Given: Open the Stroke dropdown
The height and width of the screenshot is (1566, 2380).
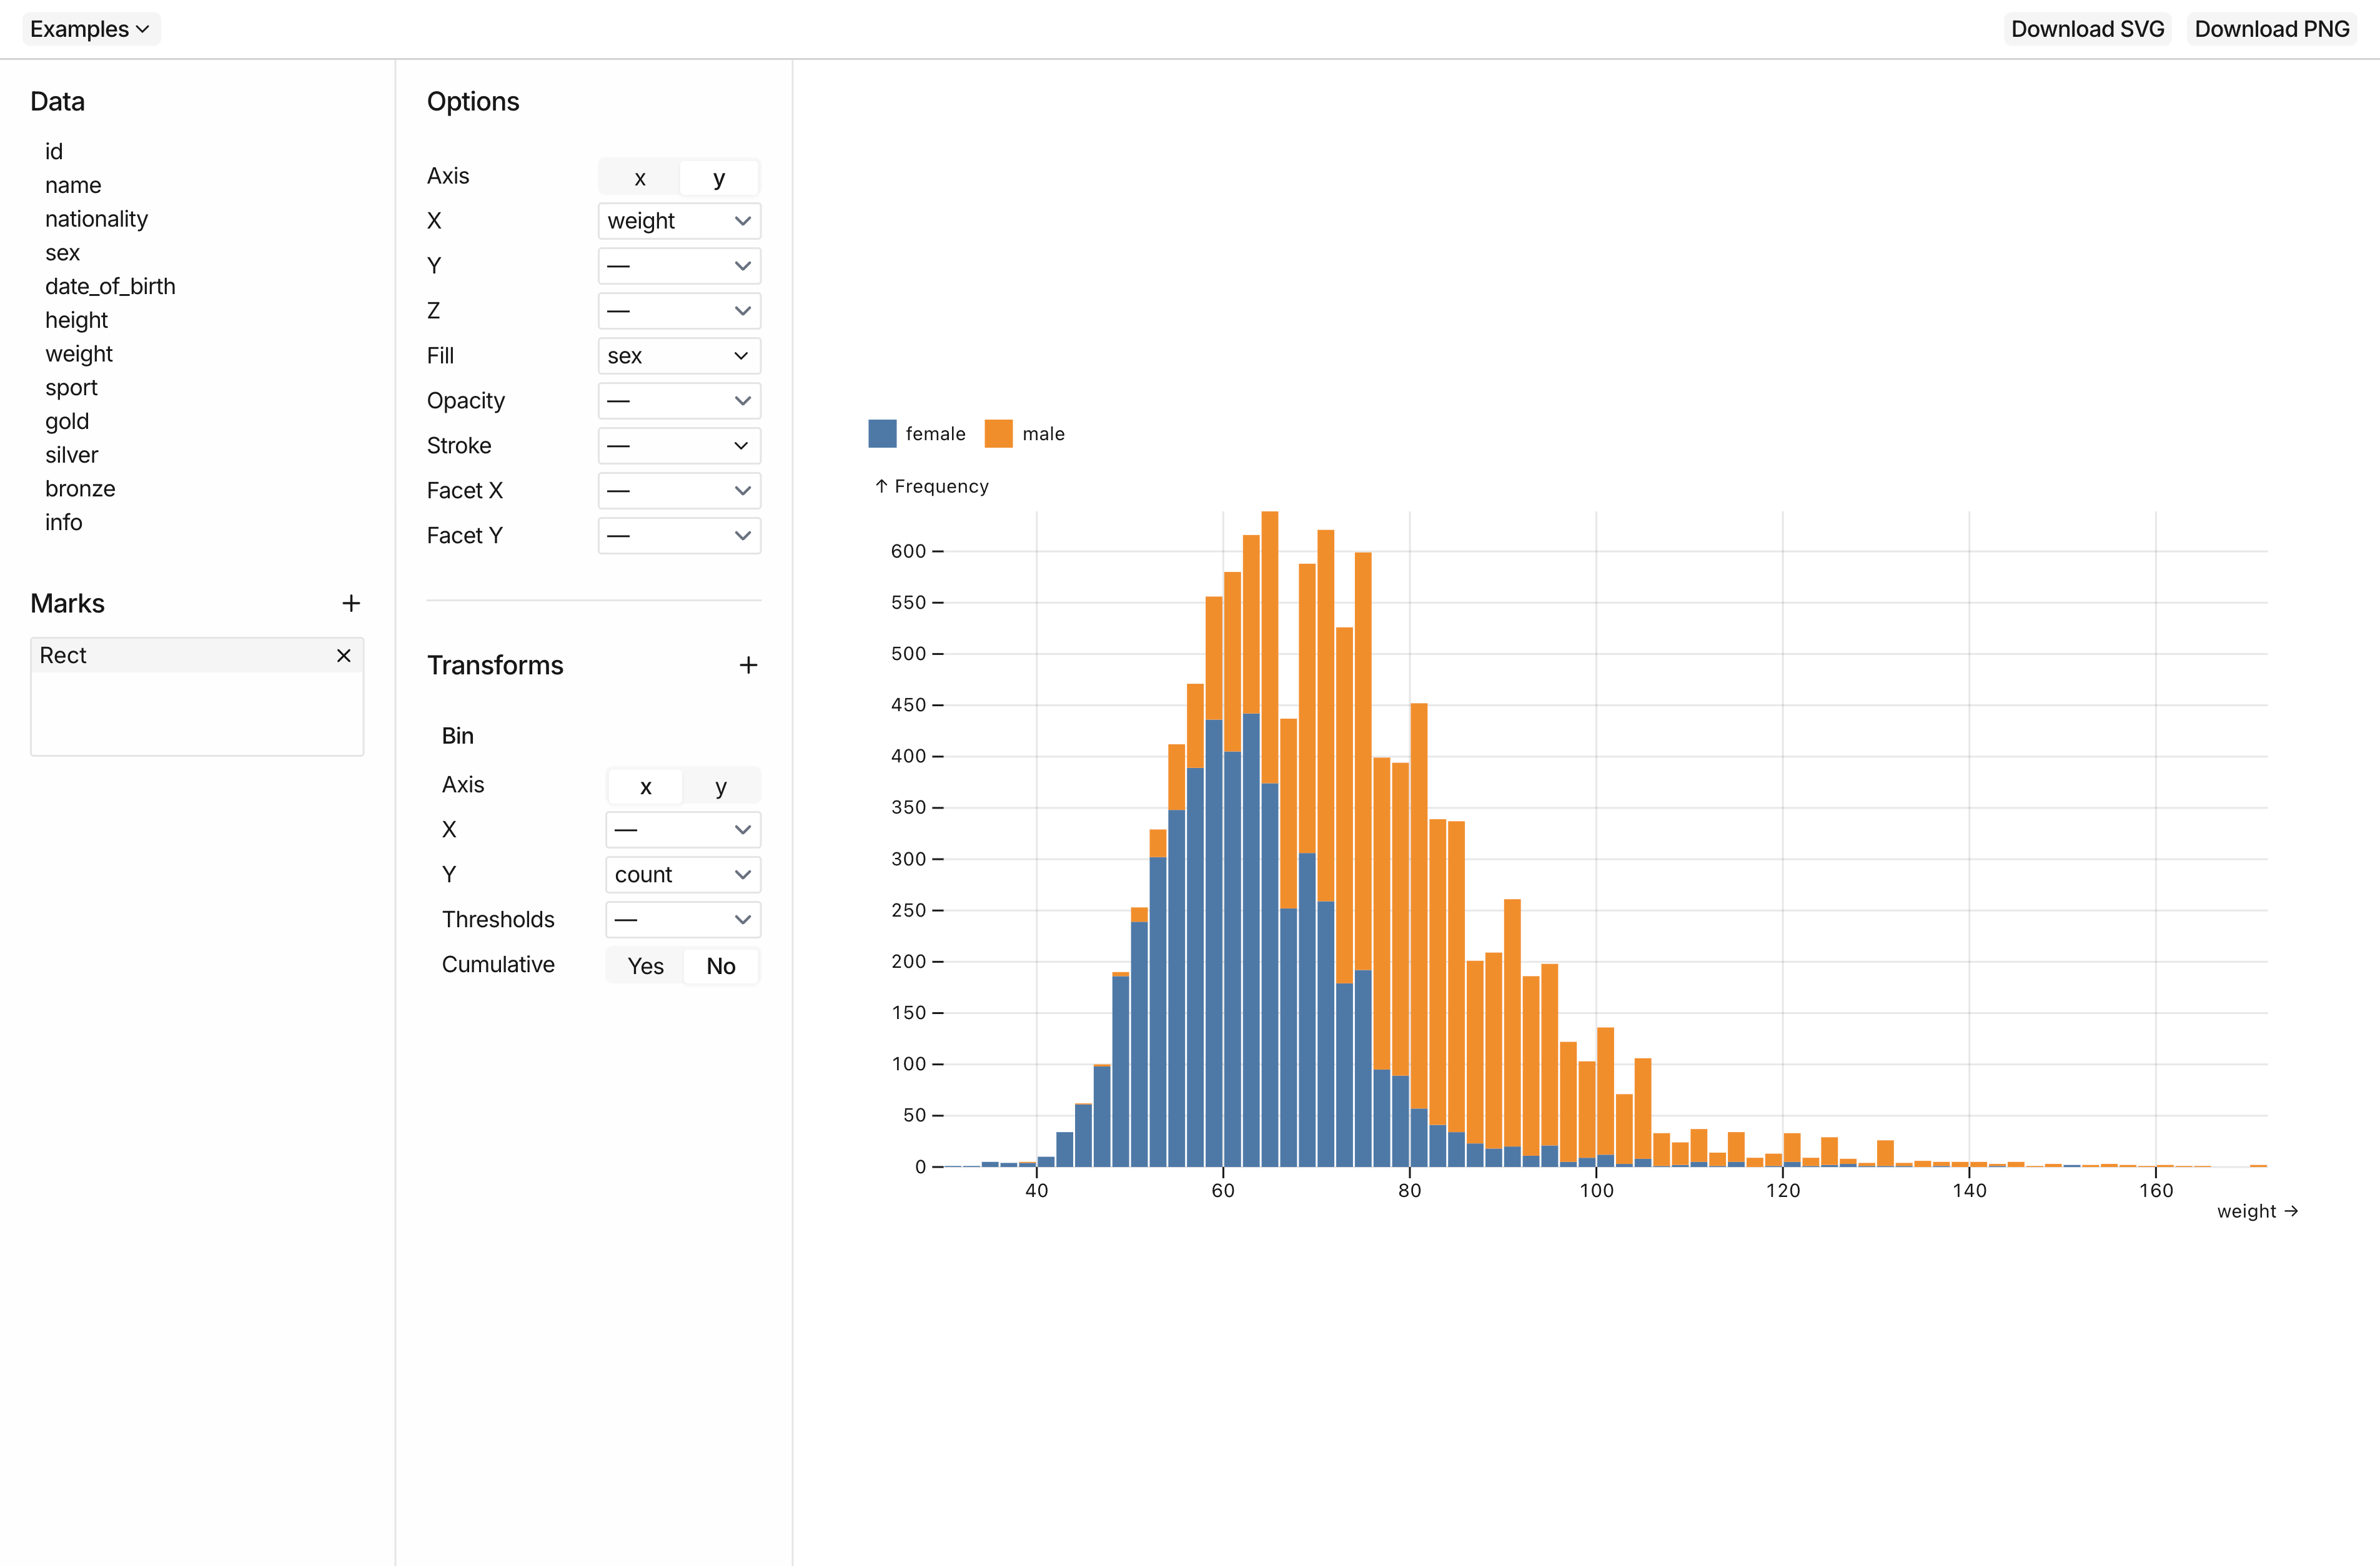Looking at the screenshot, I should (679, 446).
